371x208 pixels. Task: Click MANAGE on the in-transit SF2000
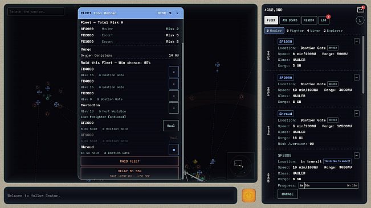[287, 194]
